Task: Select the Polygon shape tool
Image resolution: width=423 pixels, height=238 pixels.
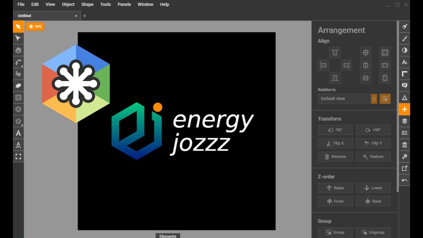Action: (19, 121)
